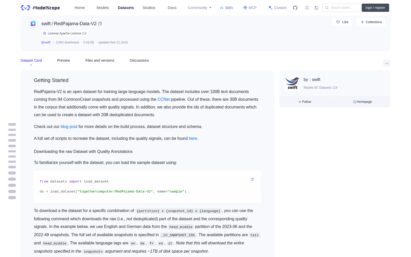This screenshot has height=257, width=411.
Task: Expand the Community dropdown menu
Action: pyautogui.click(x=200, y=8)
